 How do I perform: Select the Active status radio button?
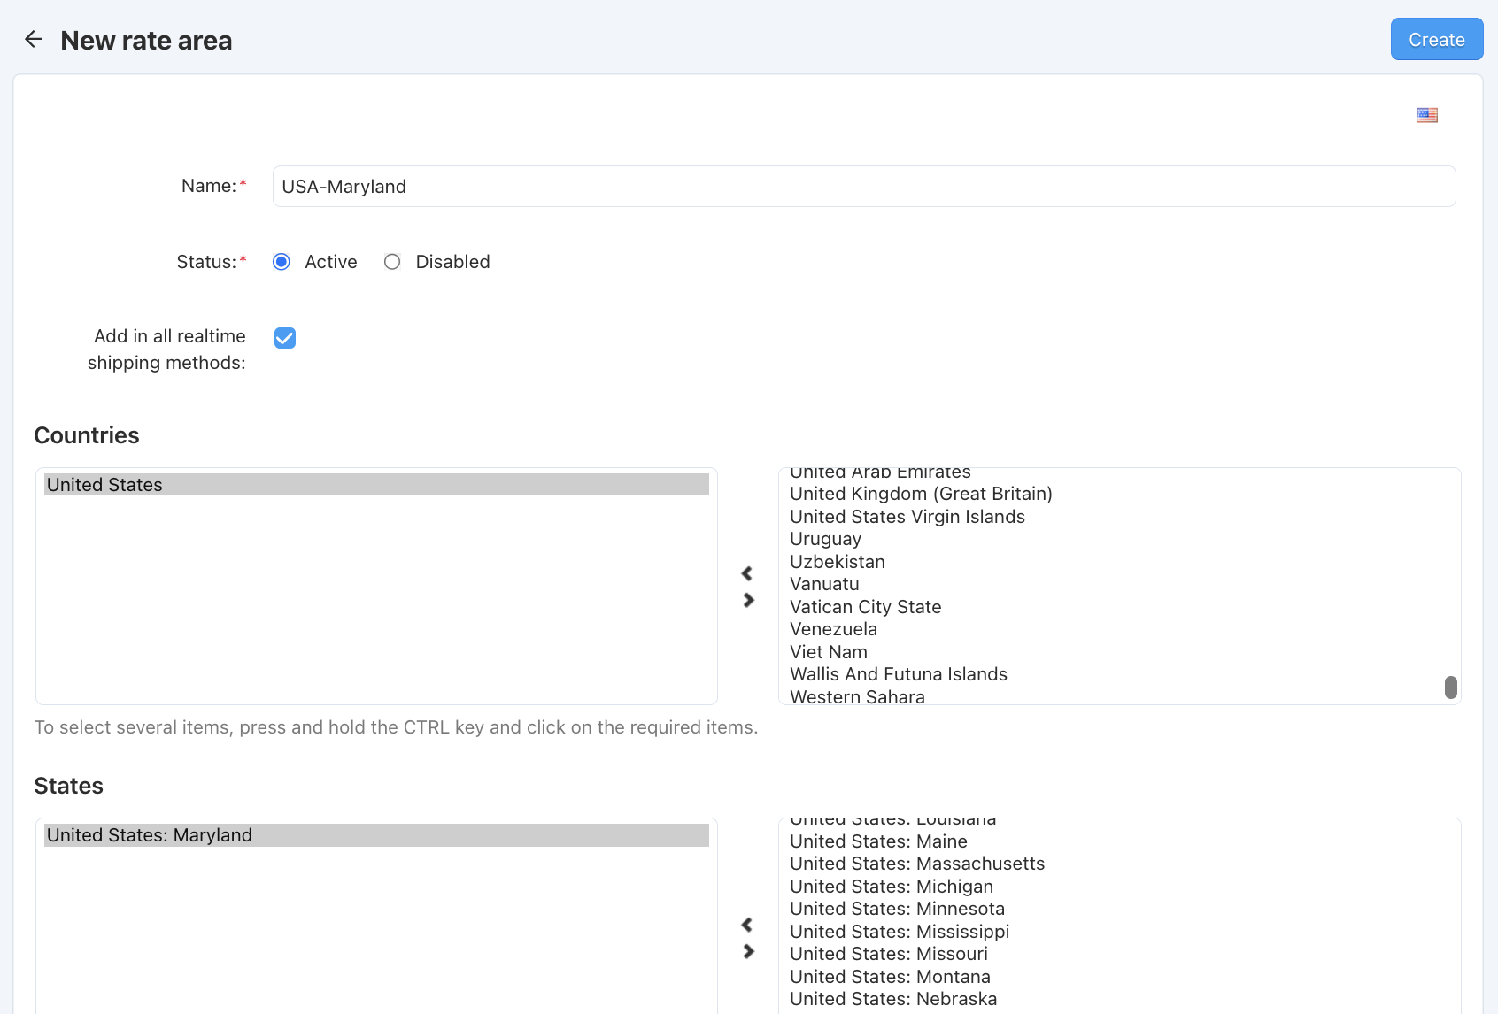(x=282, y=262)
